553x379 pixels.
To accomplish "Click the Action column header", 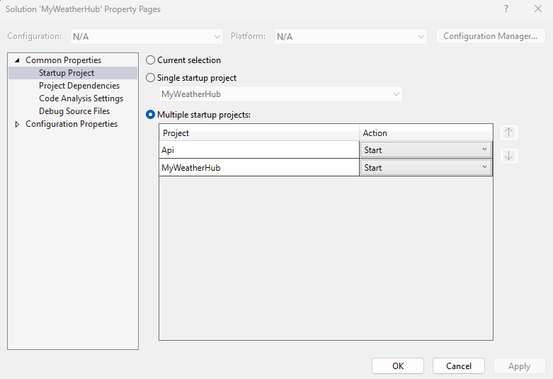I will [x=426, y=133].
